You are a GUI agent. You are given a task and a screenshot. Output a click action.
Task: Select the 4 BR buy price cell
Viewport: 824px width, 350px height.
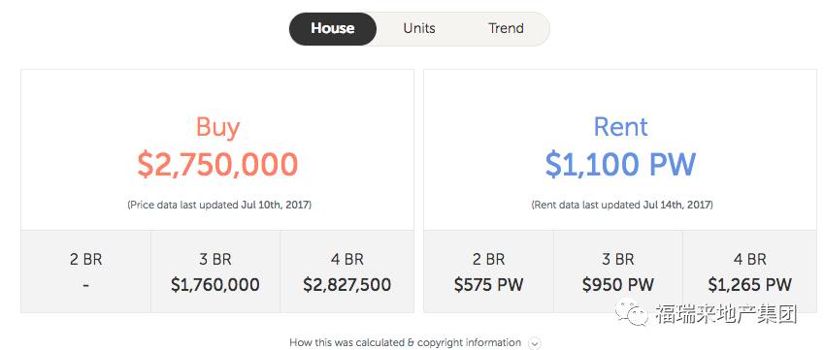tap(346, 271)
